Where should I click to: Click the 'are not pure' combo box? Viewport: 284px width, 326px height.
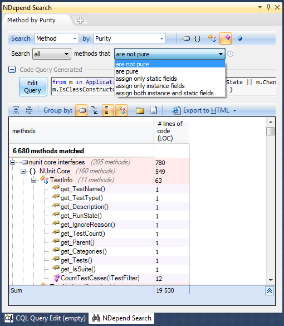pos(170,54)
